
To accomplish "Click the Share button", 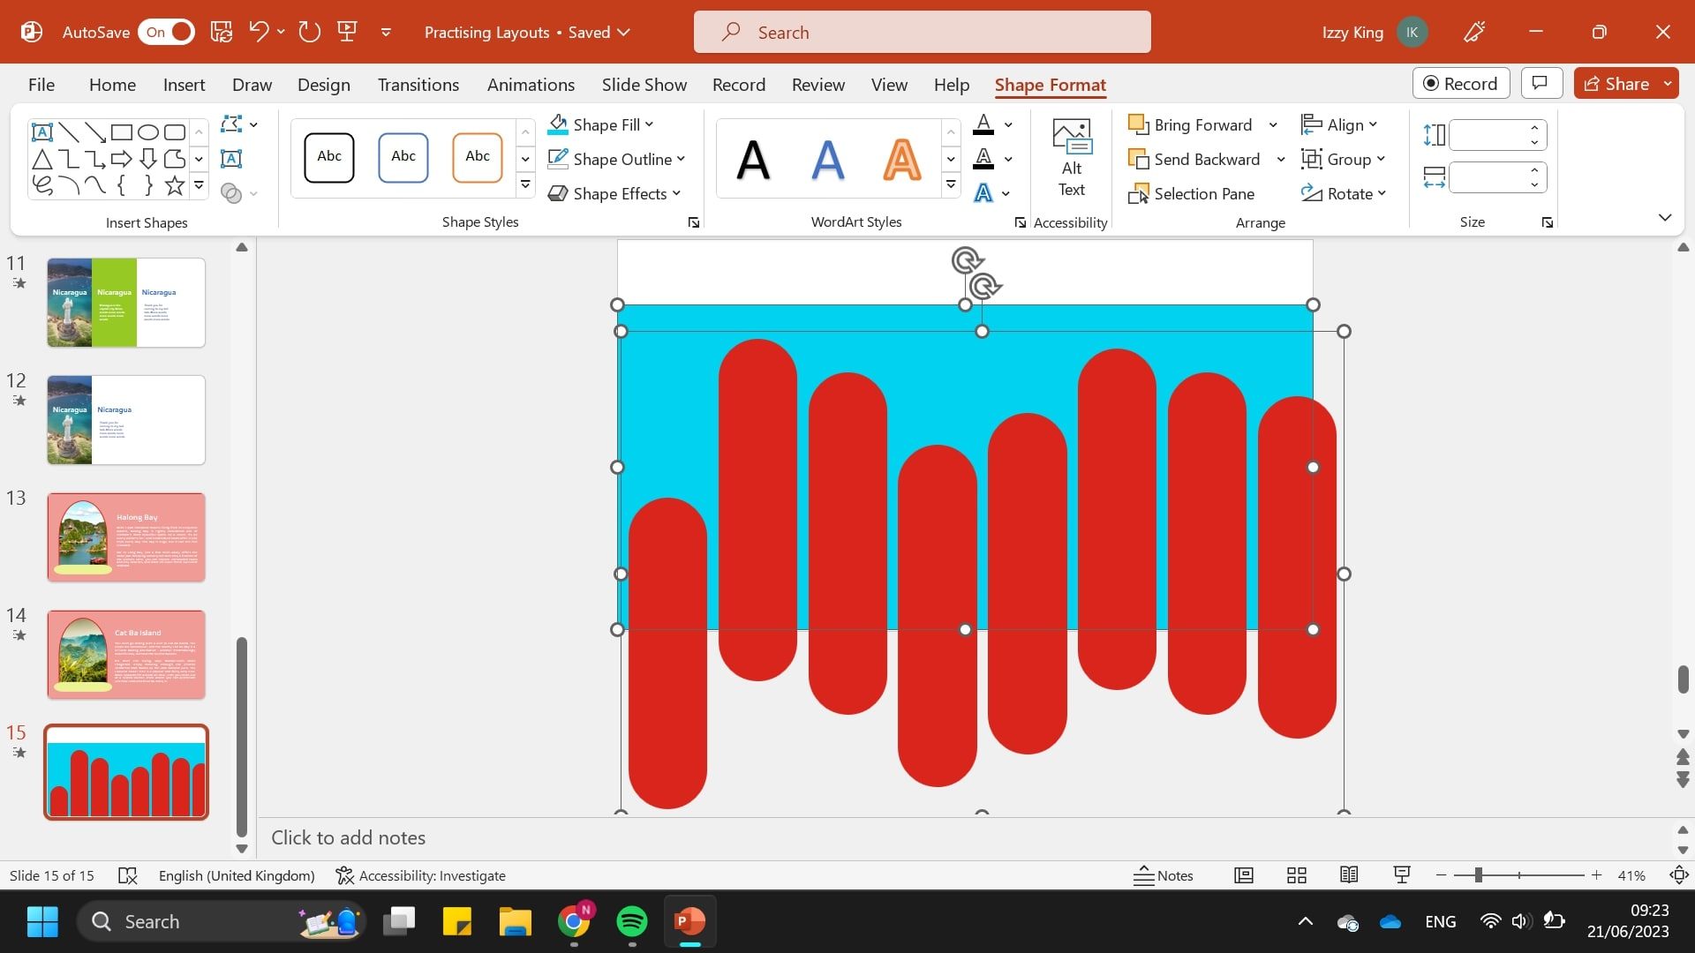I will click(1616, 84).
